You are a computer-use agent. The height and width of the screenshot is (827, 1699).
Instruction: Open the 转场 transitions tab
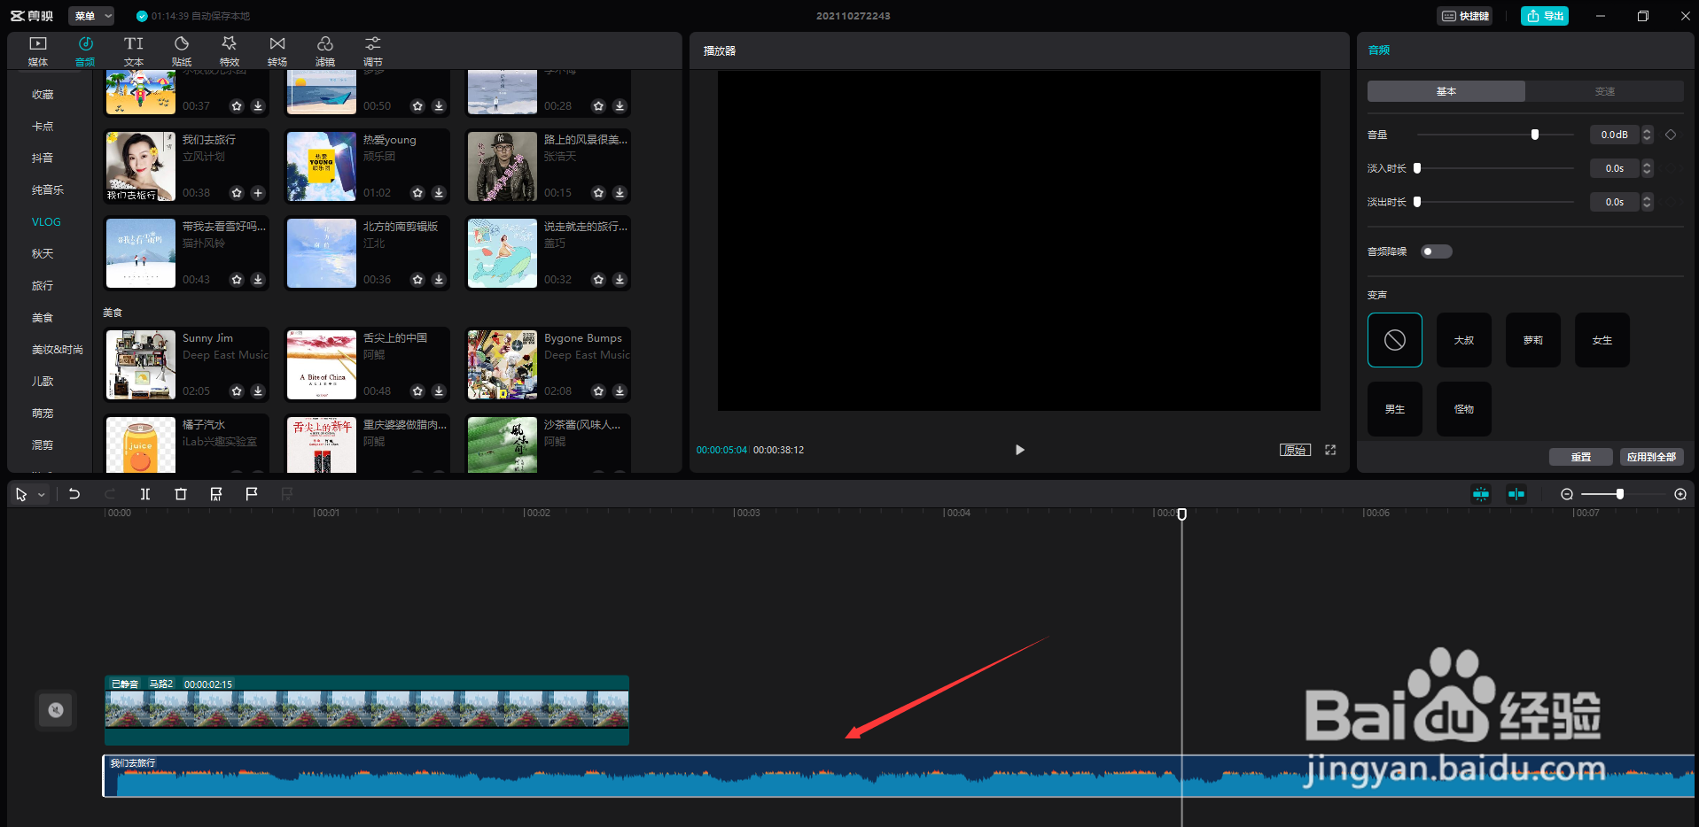(277, 51)
